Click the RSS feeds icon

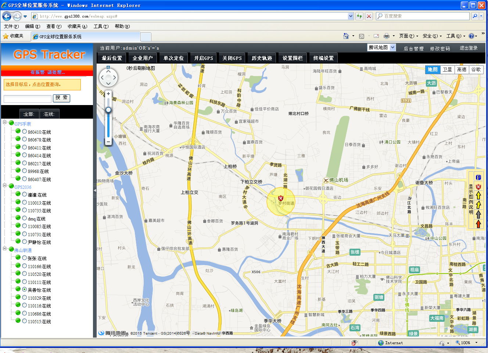tap(362, 36)
